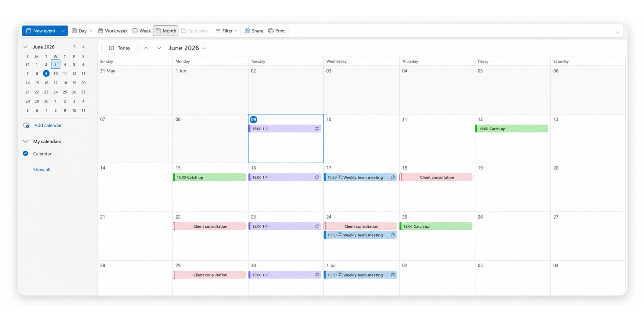Click the chat icon on 1 Jul's meeting

click(x=340, y=275)
